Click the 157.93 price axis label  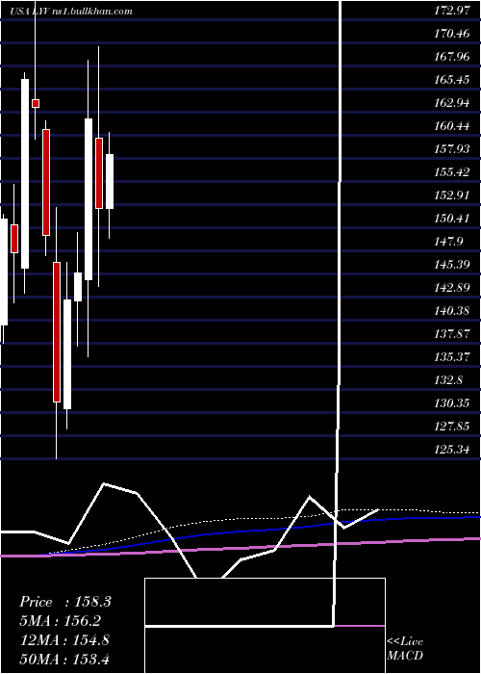pos(453,149)
